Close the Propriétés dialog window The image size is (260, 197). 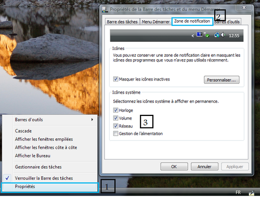coord(244,8)
